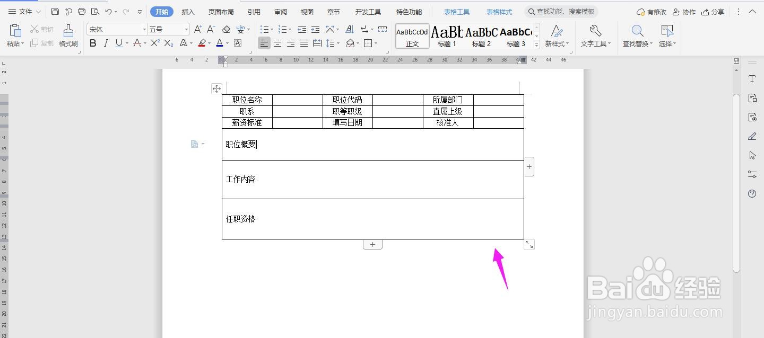Open the 文件 file menu
This screenshot has width=764, height=338.
coord(24,12)
